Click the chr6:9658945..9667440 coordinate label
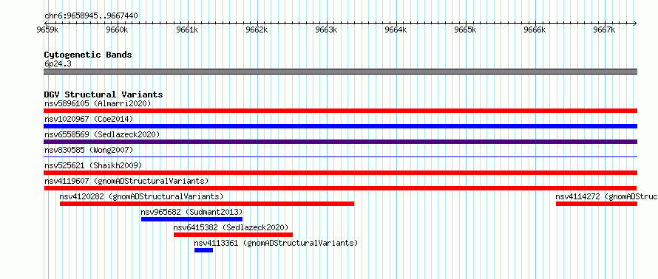Screen dimensions: 658x279 point(91,16)
